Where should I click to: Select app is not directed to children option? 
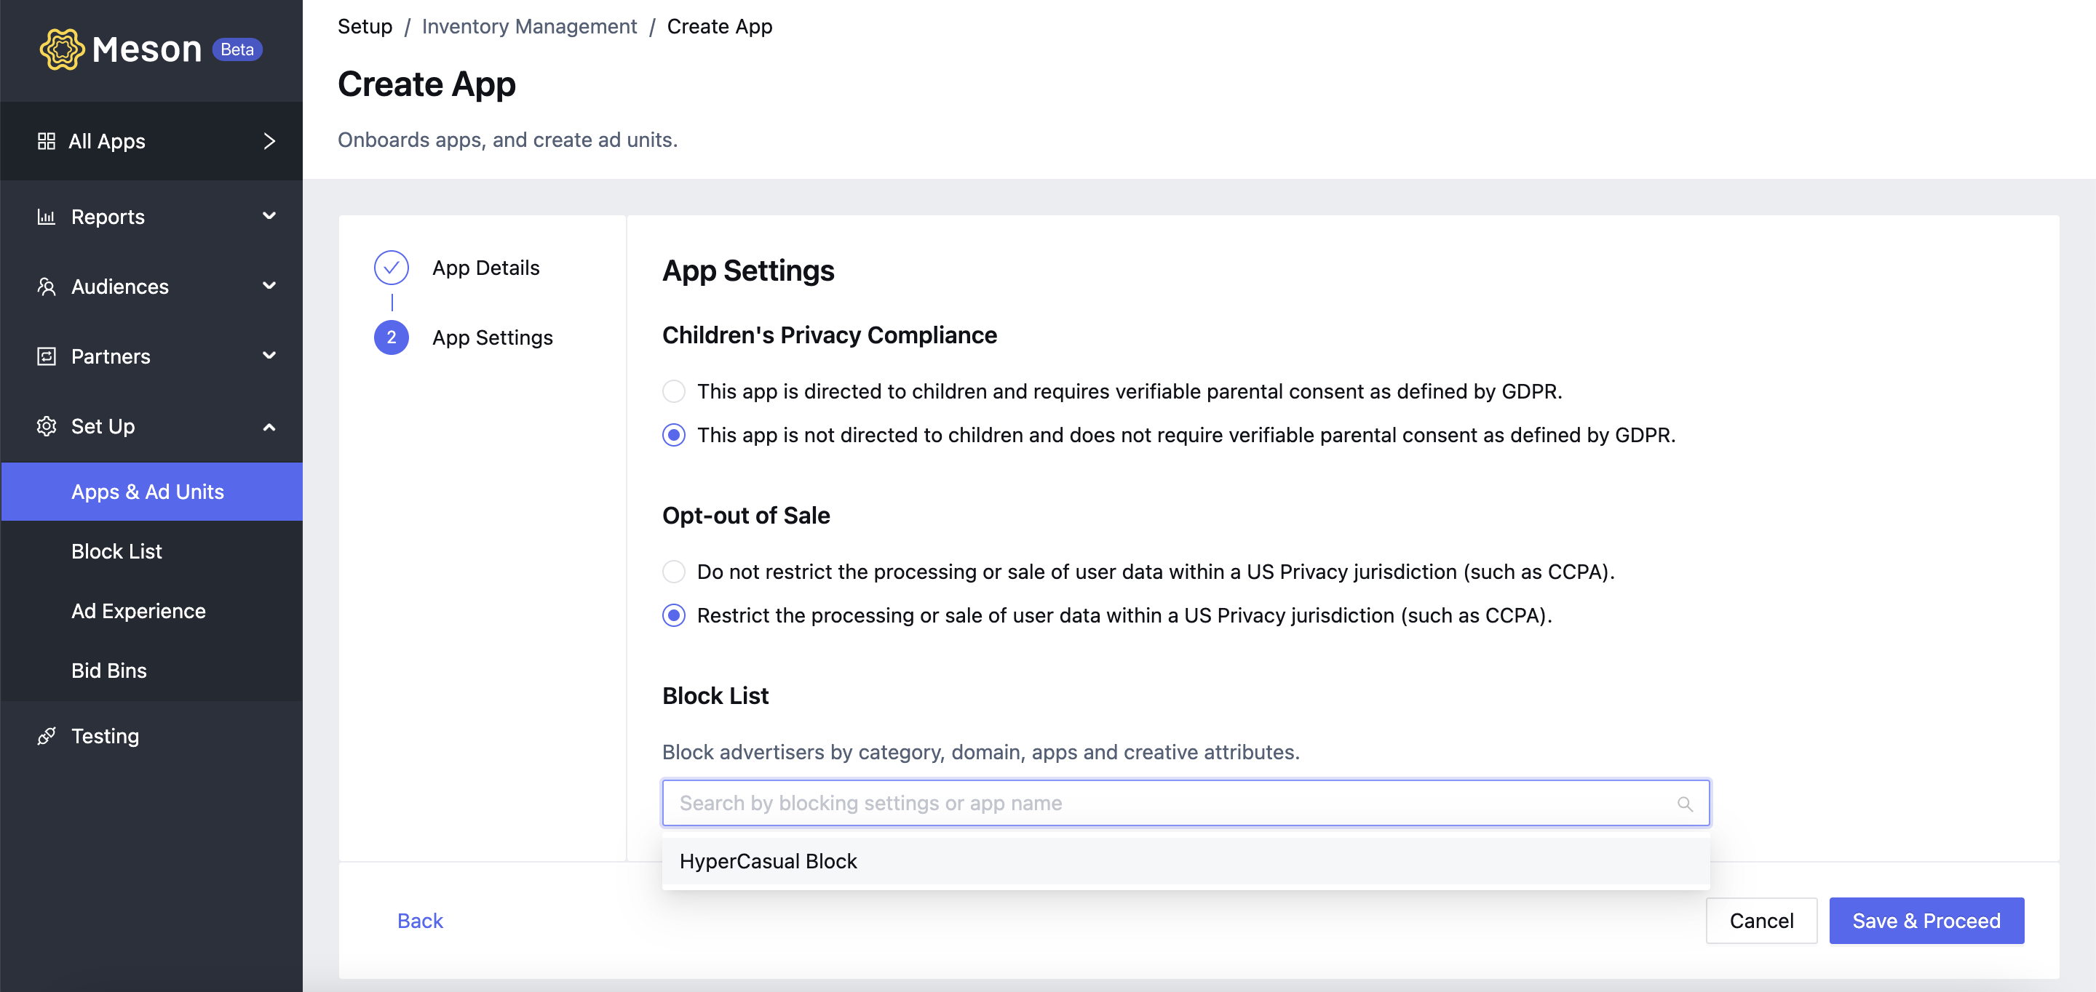point(674,435)
